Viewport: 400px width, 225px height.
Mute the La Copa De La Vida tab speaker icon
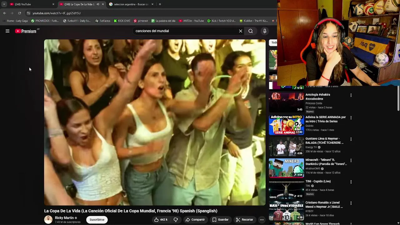click(98, 4)
